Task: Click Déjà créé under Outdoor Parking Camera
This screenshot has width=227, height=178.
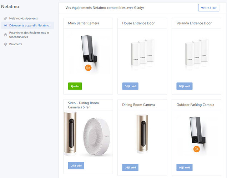Action: (x=184, y=167)
